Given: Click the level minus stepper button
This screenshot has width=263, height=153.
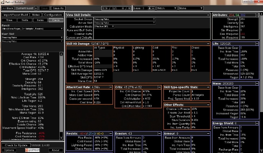Looking at the screenshot, I should [x=153, y=8].
